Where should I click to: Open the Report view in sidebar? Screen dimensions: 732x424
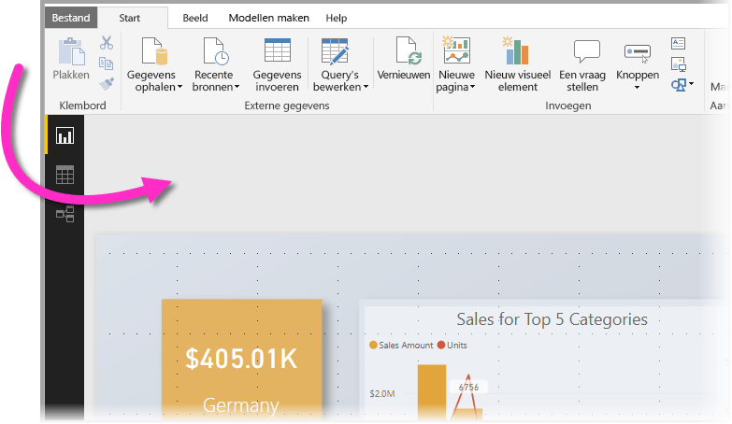pyautogui.click(x=65, y=135)
